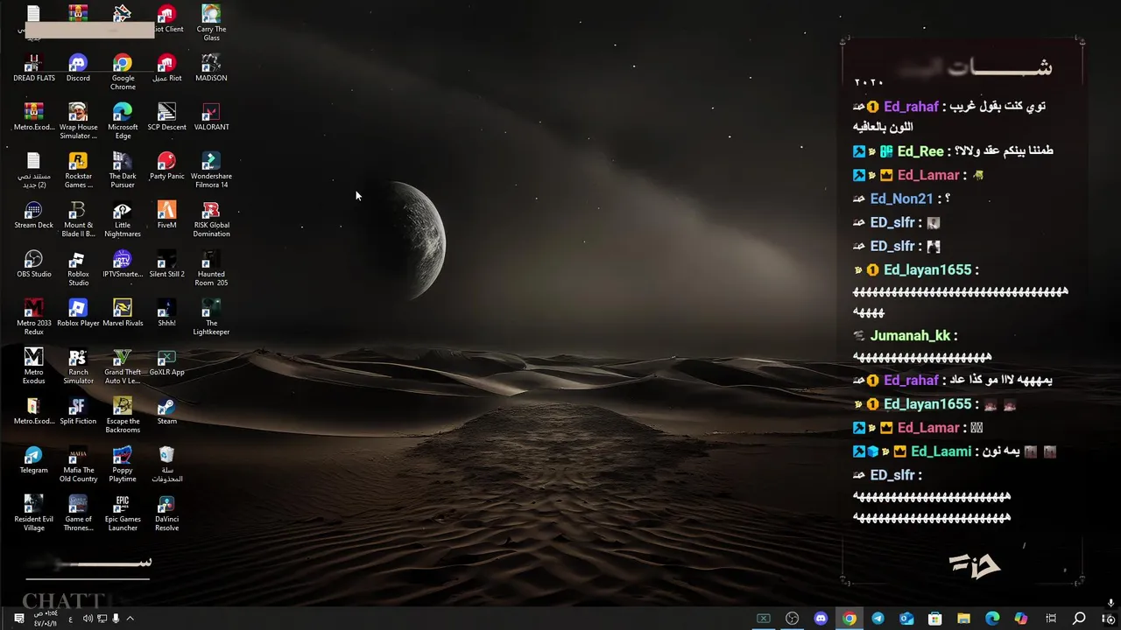Select the MADiSON game shortcut
Image resolution: width=1121 pixels, height=630 pixels.
211,68
